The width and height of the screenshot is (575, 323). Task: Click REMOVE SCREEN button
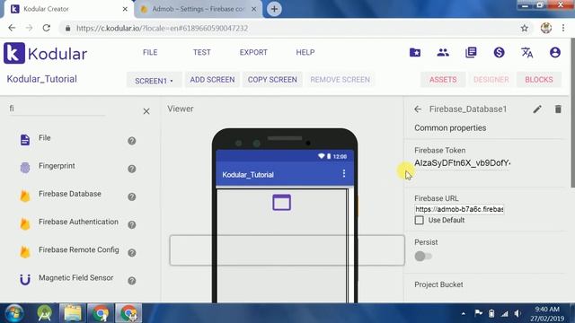click(340, 80)
